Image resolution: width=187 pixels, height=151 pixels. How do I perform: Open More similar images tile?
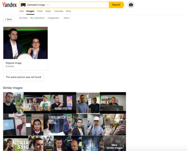[x=115, y=144]
